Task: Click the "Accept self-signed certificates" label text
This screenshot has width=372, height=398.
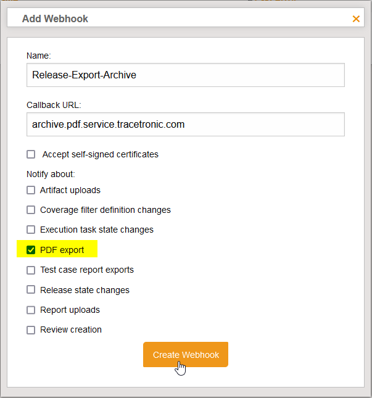Action: (x=100, y=154)
